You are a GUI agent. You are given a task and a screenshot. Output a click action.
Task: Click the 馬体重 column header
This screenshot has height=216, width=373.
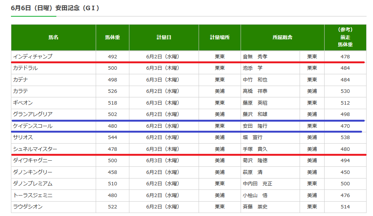pyautogui.click(x=112, y=38)
